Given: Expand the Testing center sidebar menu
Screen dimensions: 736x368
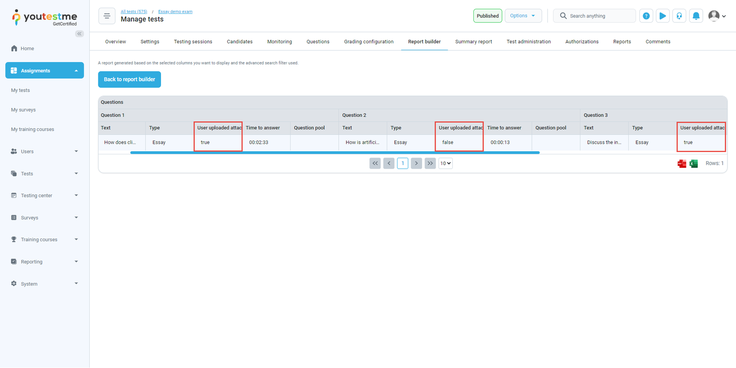Looking at the screenshot, I should [x=45, y=196].
